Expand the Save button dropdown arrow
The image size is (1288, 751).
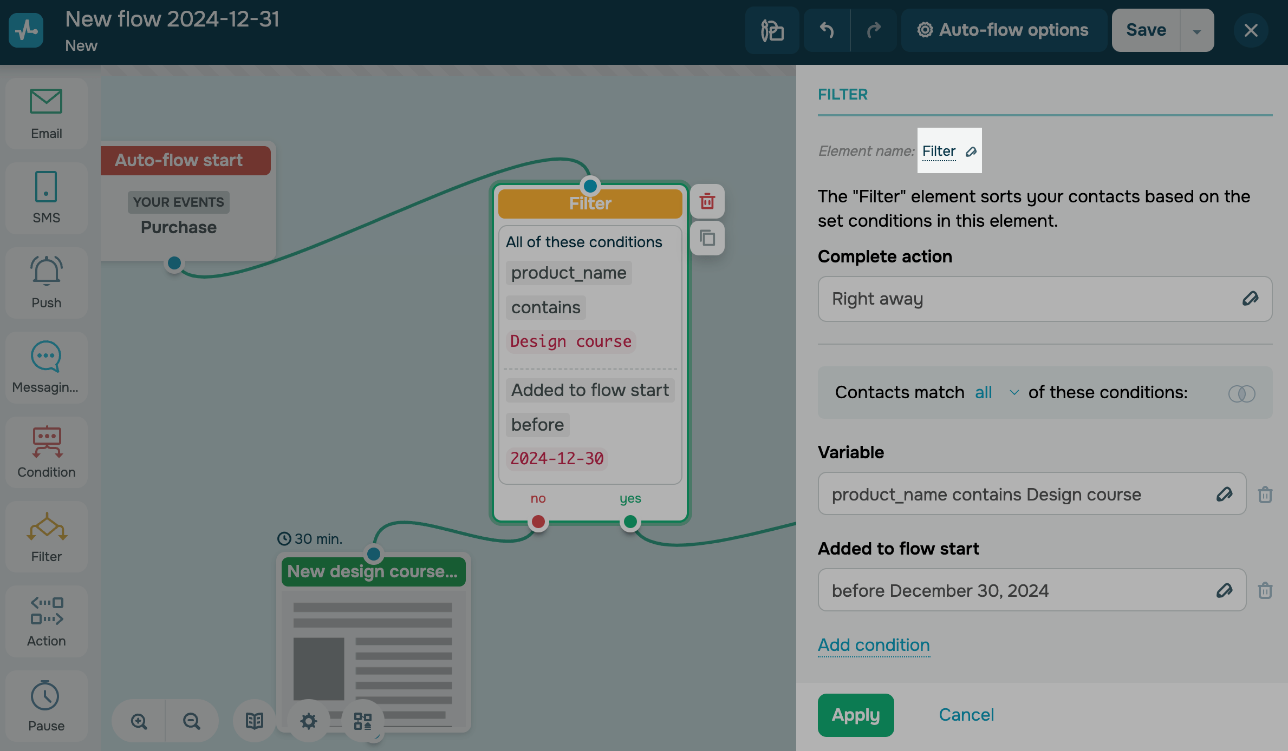click(x=1196, y=31)
